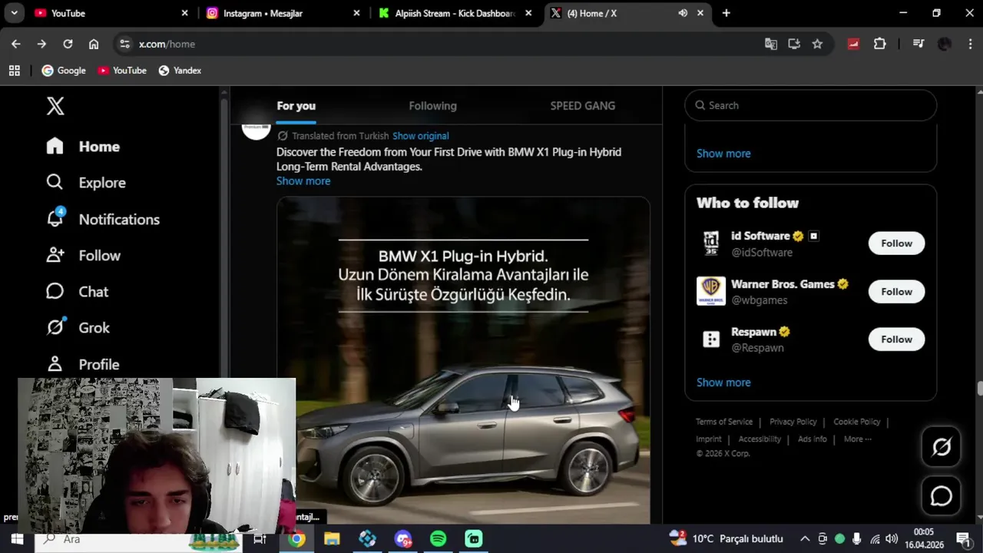Expand the post with Show more
This screenshot has height=553, width=983.
[x=303, y=181]
